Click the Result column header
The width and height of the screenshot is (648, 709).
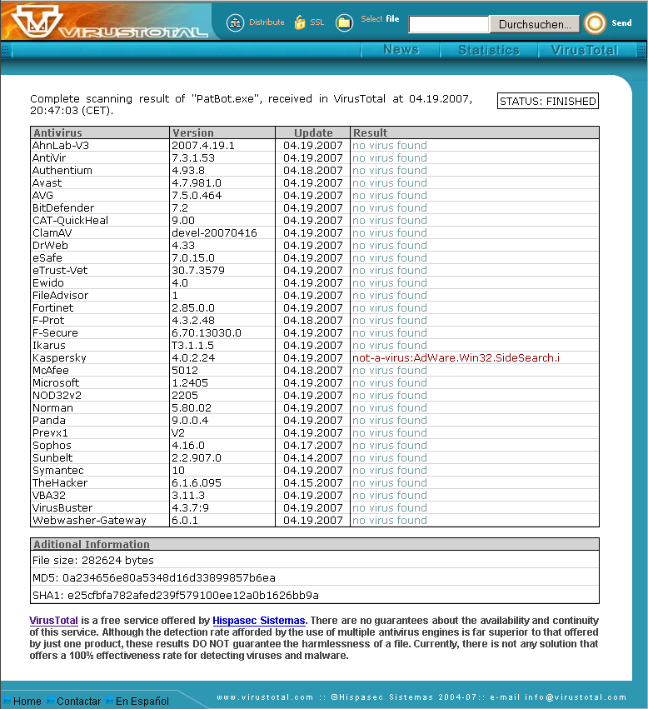tap(475, 132)
